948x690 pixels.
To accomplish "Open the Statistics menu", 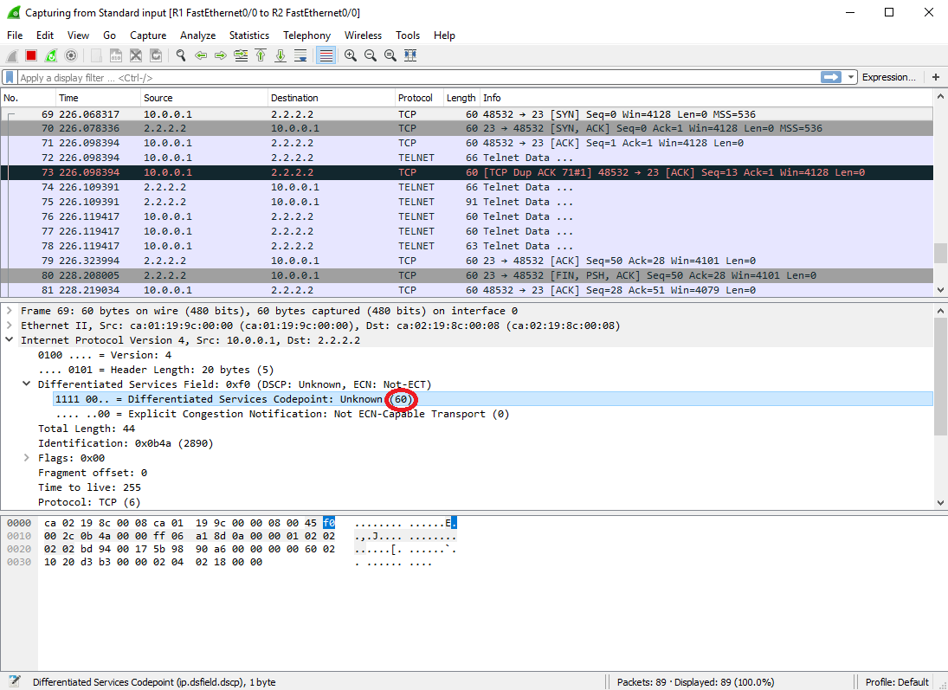I will 249,35.
